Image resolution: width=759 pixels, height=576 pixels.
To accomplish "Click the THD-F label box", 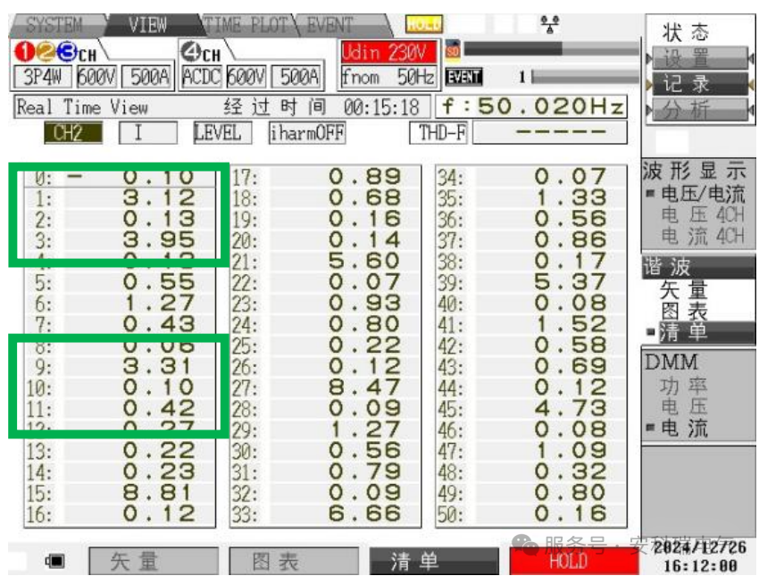I will coord(438,133).
